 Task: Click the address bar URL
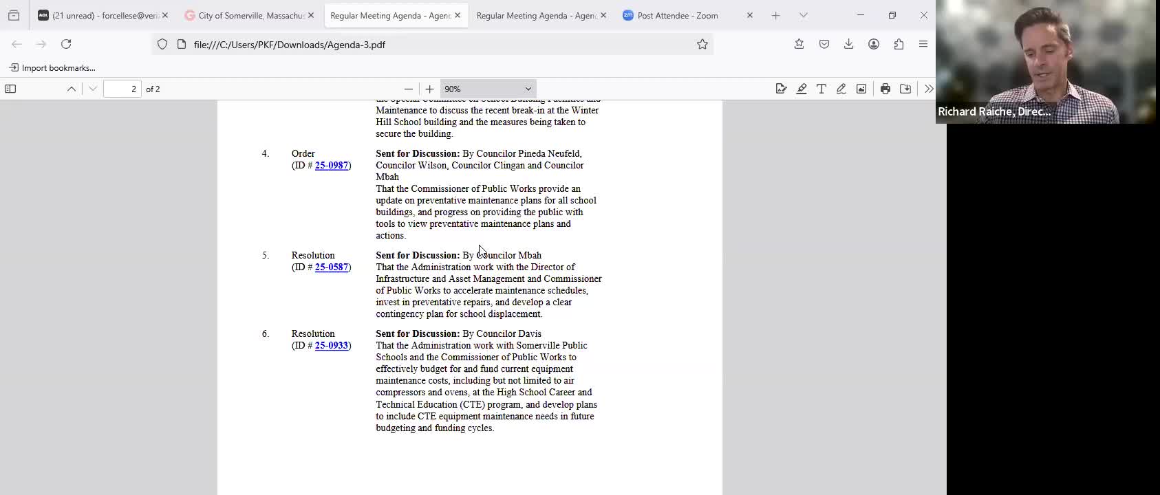(289, 45)
